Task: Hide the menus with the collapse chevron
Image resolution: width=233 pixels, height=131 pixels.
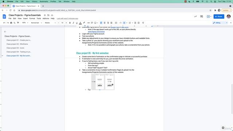Action: [x=231, y=23]
